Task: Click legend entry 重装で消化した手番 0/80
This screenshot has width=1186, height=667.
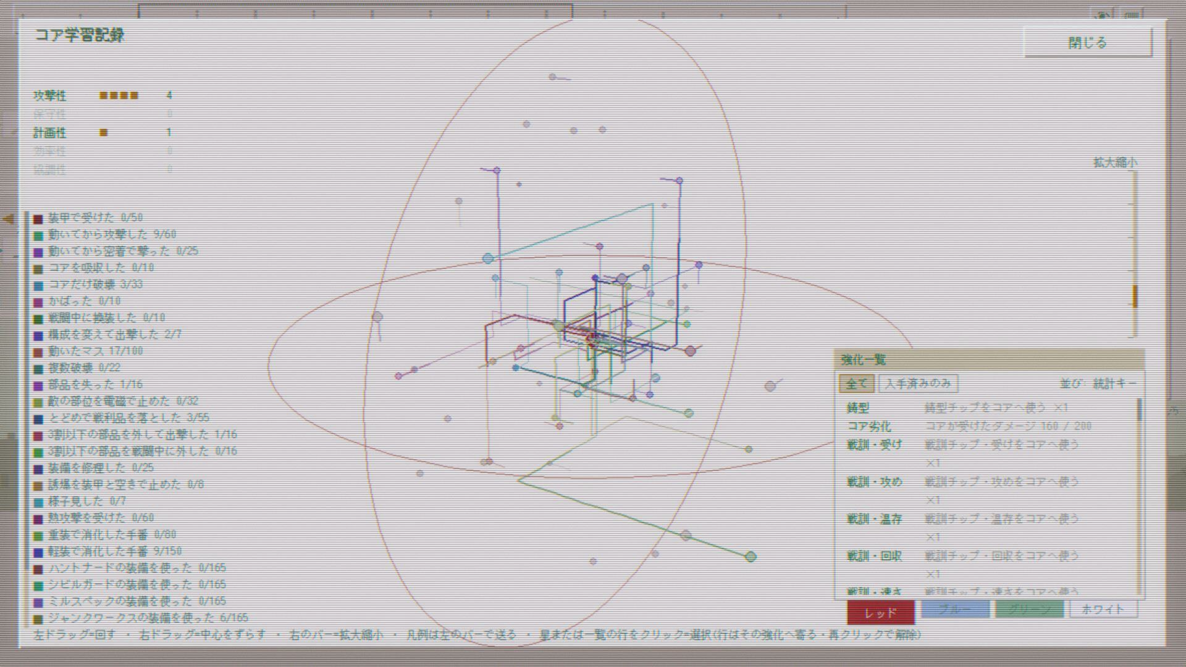Action: click(105, 535)
